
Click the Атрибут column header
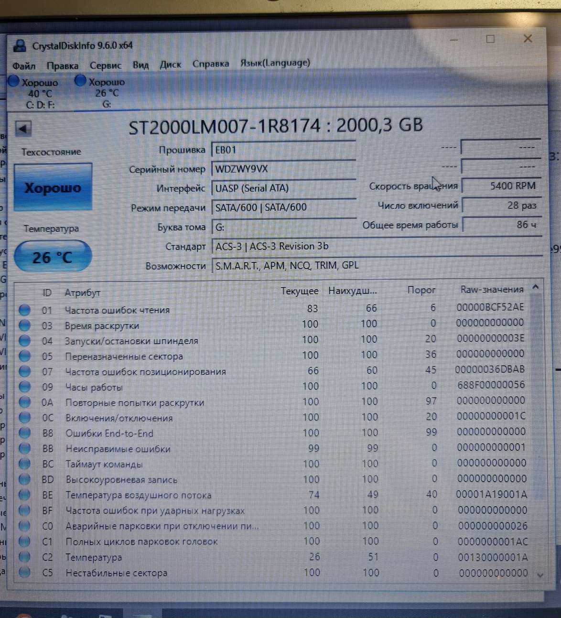click(x=82, y=293)
